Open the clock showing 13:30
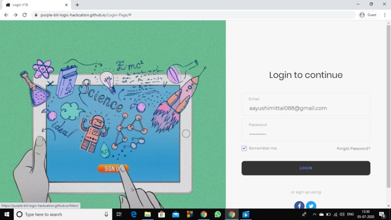391x220 pixels. (x=366, y=215)
